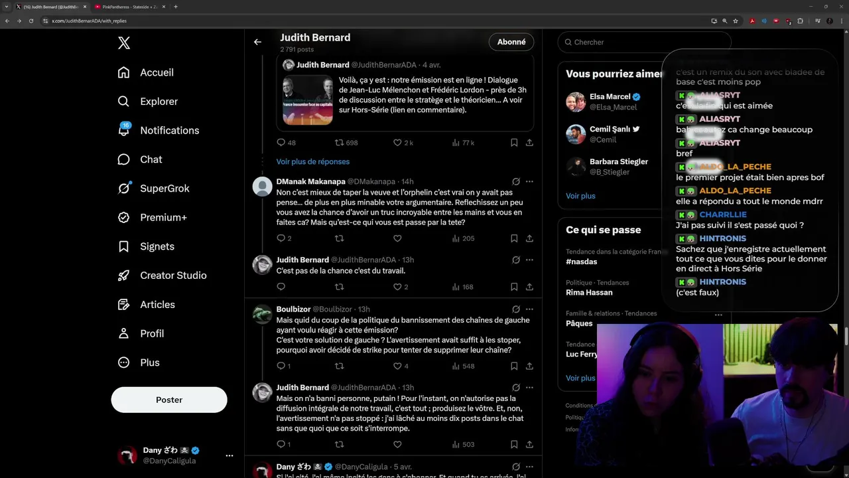Open account menu dots beside Dany
The width and height of the screenshot is (849, 478).
pos(229,455)
